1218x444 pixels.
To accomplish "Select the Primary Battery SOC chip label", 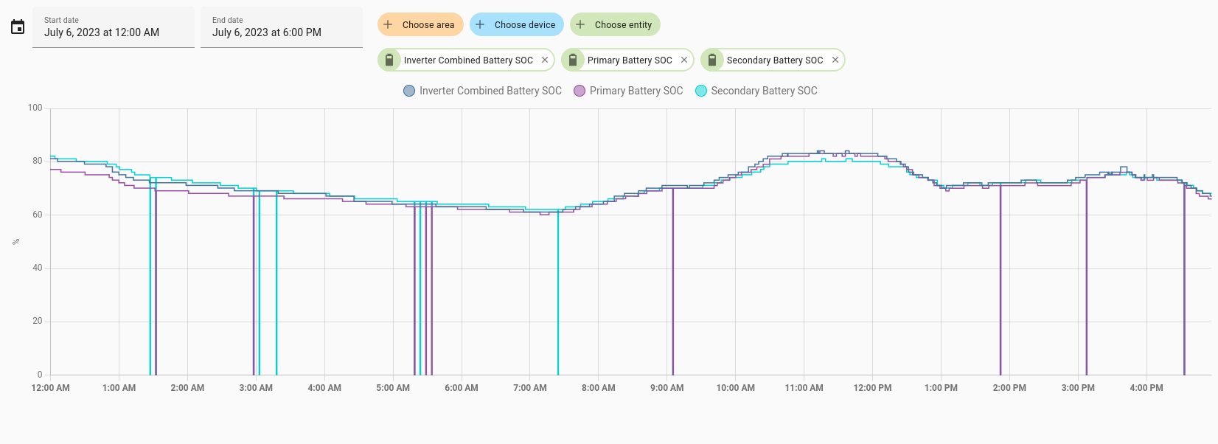I will [x=630, y=60].
